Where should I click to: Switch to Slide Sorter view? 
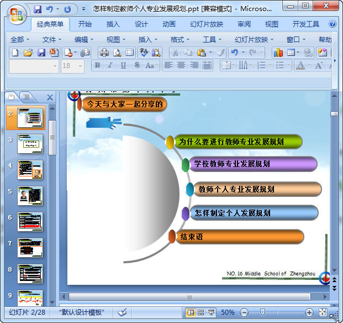(x=201, y=312)
